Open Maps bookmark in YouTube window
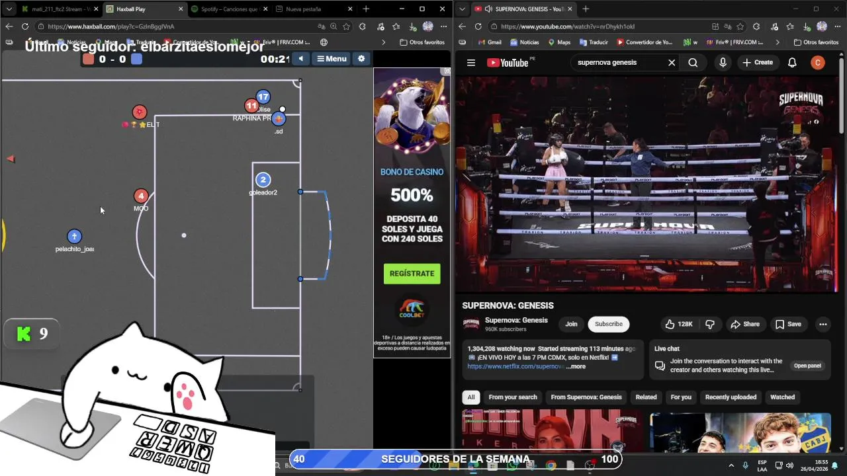 tap(558, 42)
